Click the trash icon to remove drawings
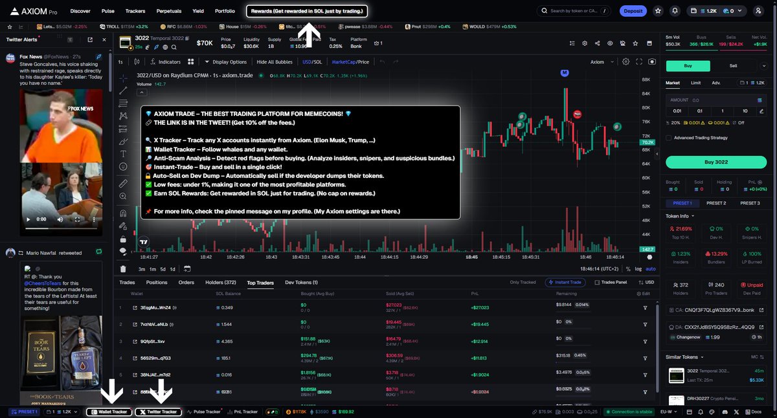Viewport: 777px width, 418px height. point(123,269)
